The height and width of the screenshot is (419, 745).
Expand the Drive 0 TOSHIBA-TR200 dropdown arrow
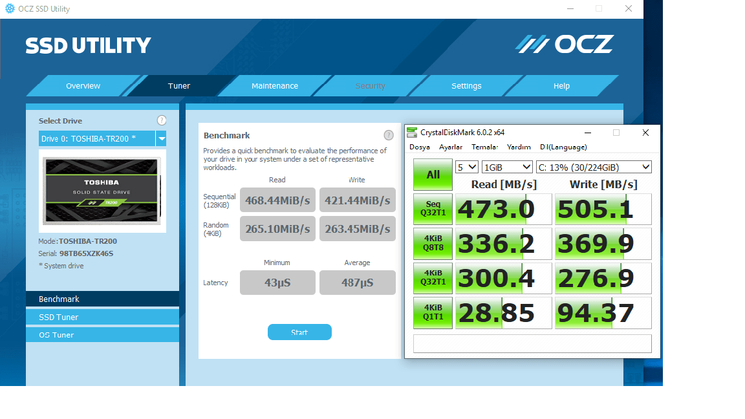(162, 139)
